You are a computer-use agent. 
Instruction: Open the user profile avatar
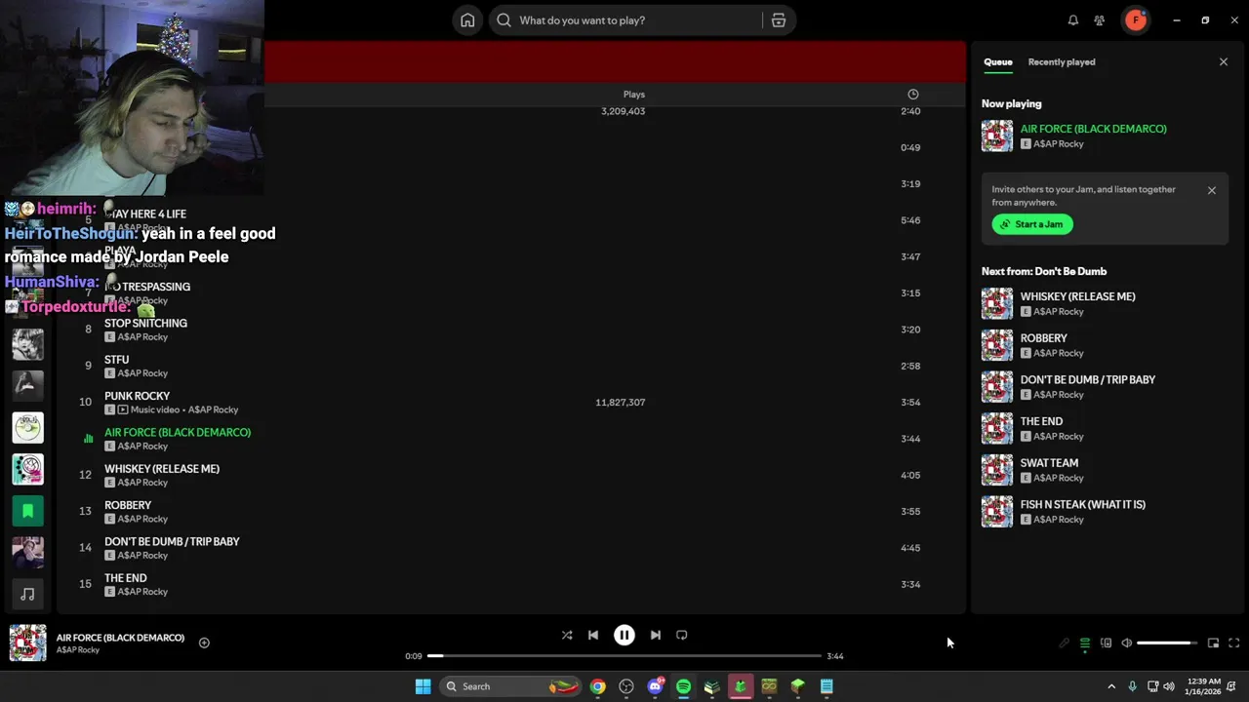click(1136, 20)
